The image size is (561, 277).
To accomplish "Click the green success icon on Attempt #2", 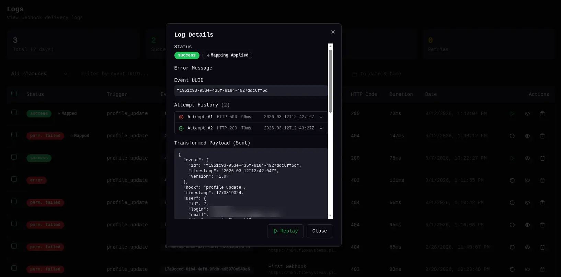I will pyautogui.click(x=181, y=128).
